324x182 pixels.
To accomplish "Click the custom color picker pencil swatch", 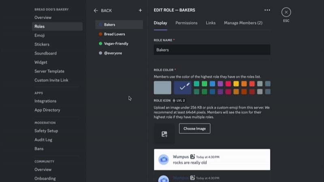I will point(183,87).
